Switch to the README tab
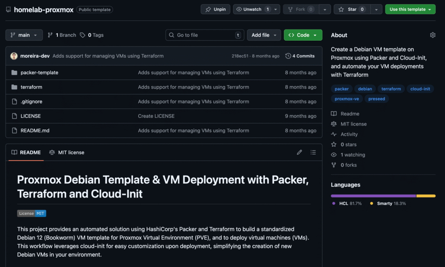The height and width of the screenshot is (267, 445). (26, 152)
